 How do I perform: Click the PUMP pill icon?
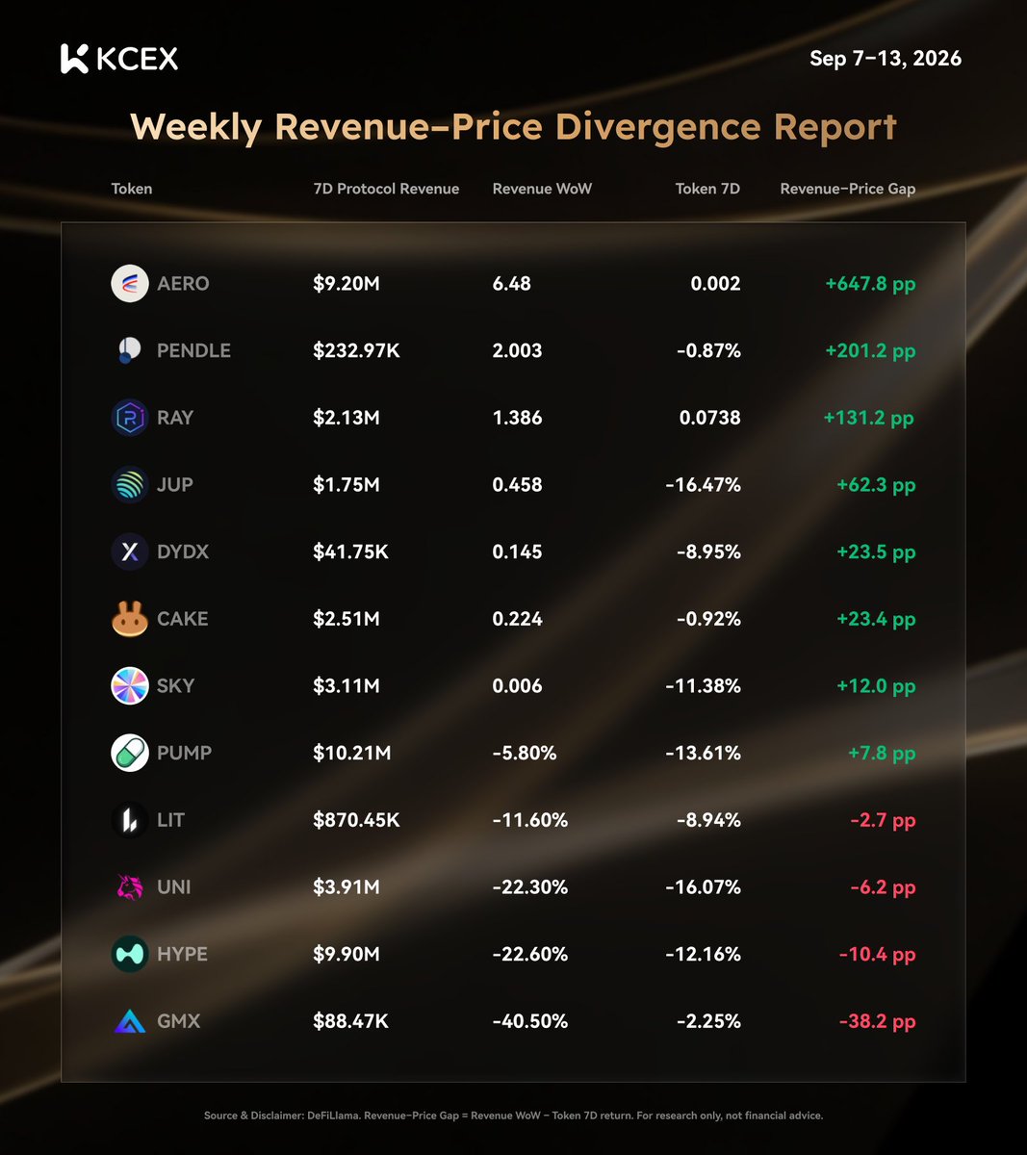(130, 753)
